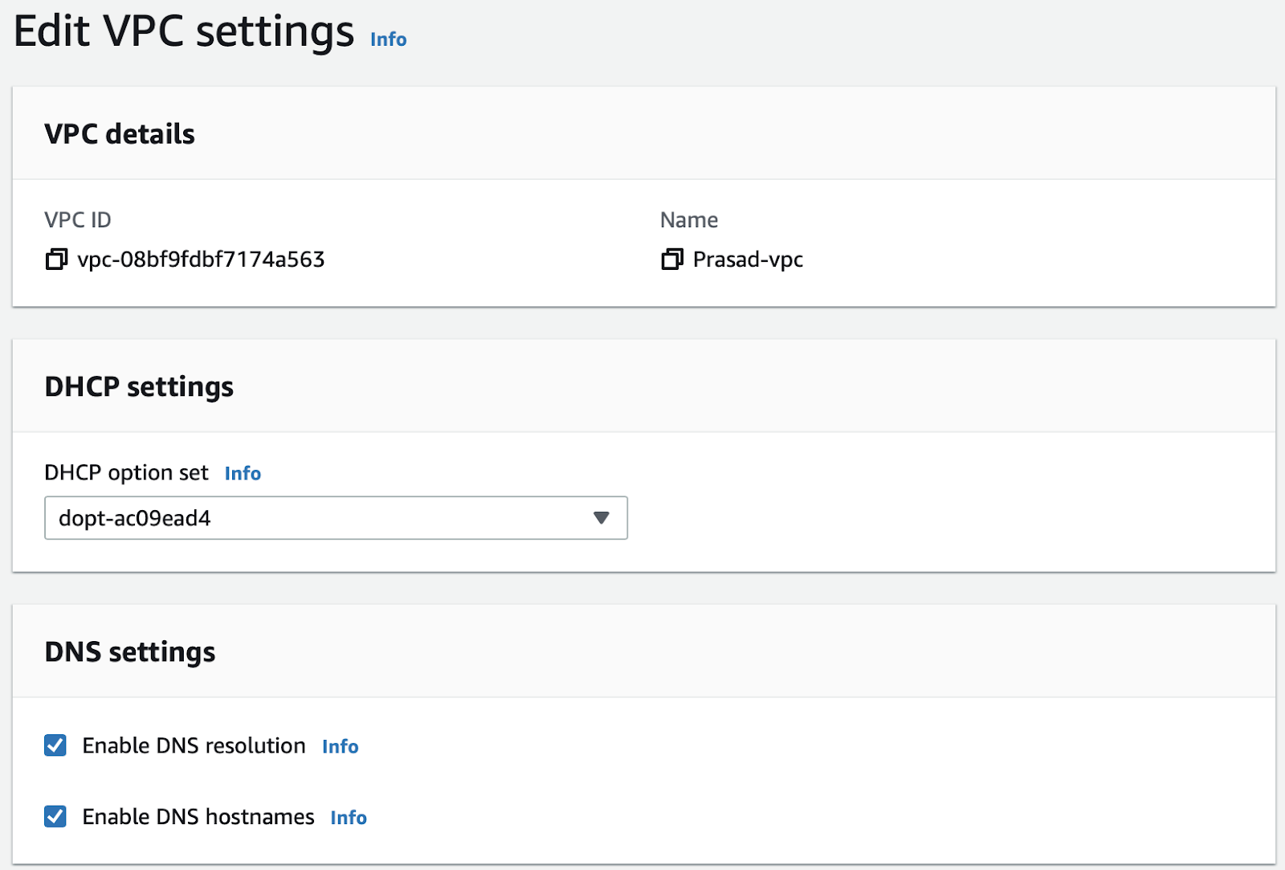
Task: Copy the VPC name Prasad-vpc via icon
Action: [672, 259]
